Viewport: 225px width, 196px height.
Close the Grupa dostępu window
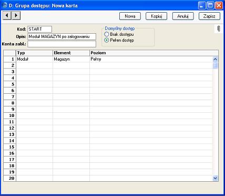click(x=219, y=5)
